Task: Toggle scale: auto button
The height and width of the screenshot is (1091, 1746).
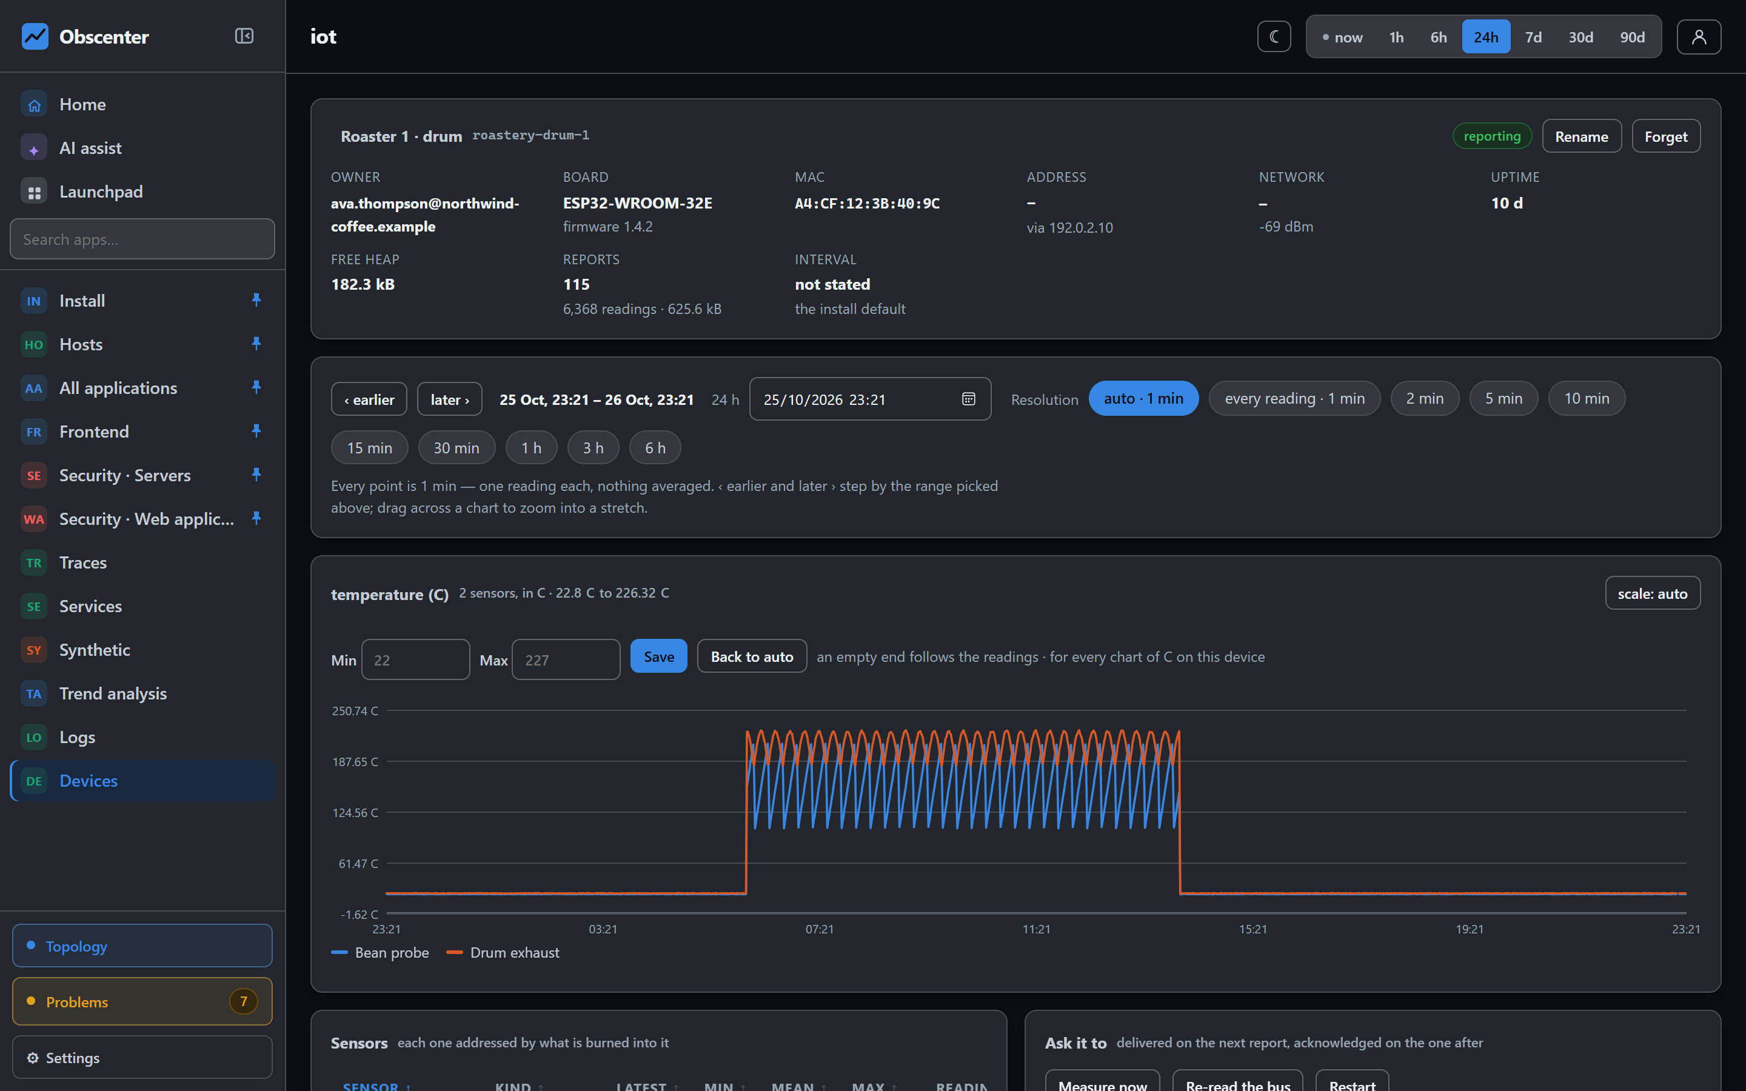Action: (1652, 593)
